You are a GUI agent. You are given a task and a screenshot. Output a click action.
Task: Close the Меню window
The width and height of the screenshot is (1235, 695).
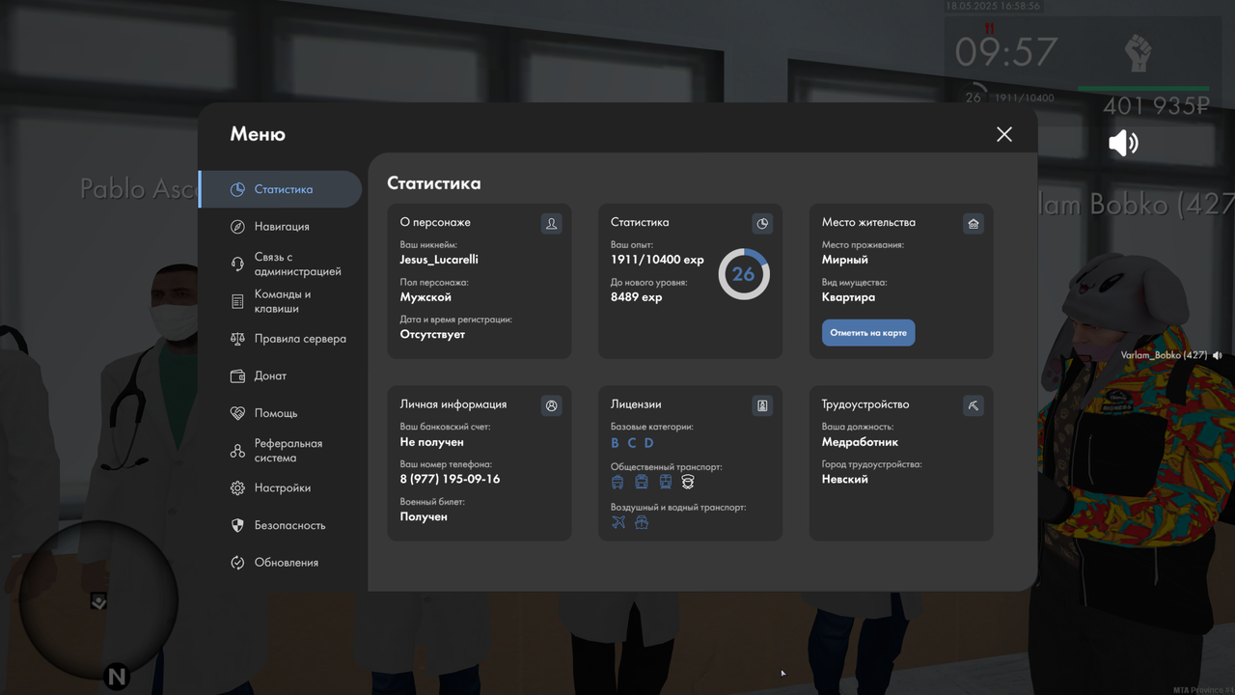(1004, 134)
